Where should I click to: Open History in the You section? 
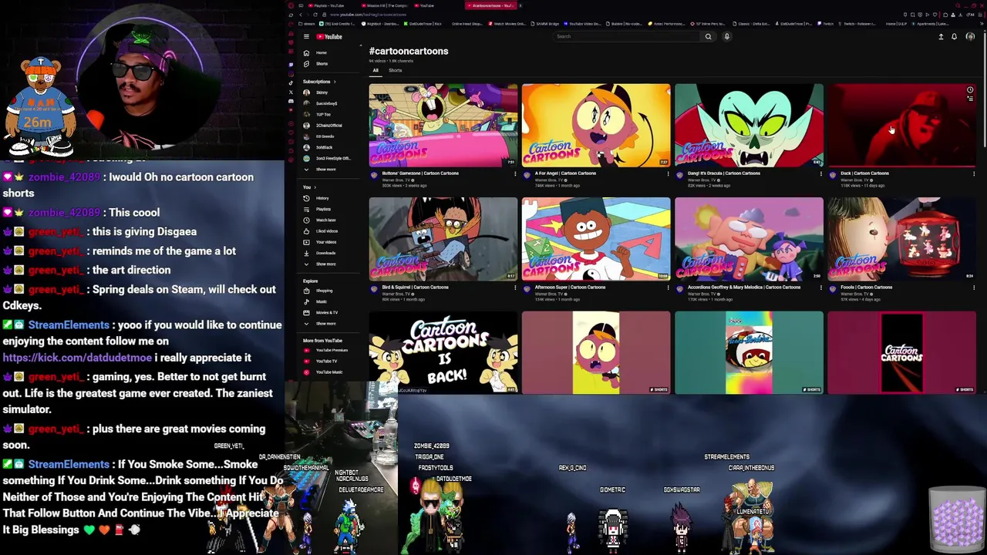[x=318, y=198]
